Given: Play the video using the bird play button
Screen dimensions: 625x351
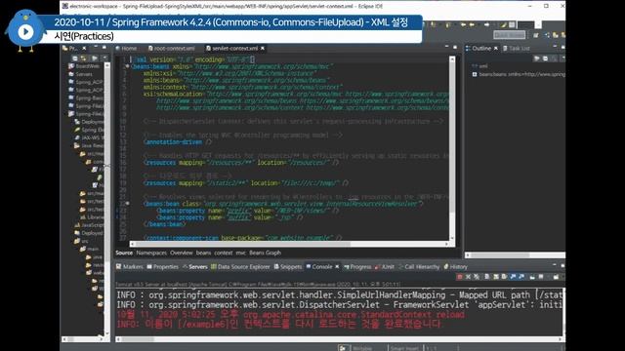Looking at the screenshot, I should click(x=25, y=31).
